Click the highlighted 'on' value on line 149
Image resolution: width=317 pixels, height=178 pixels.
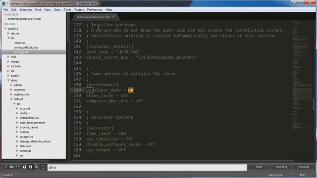(131, 90)
